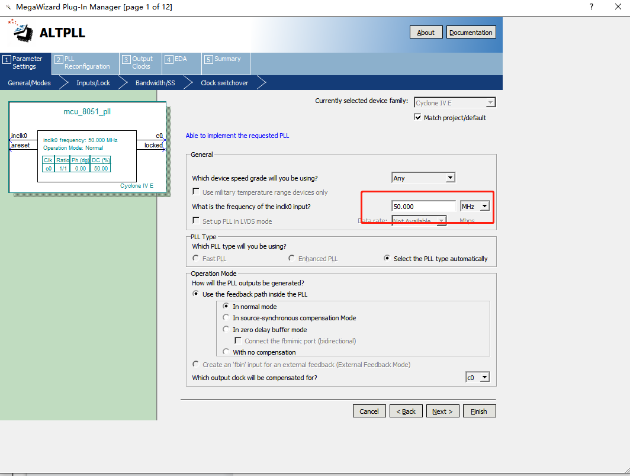The width and height of the screenshot is (630, 476).
Task: Click the mcu_8051_pll block title
Action: (x=87, y=112)
